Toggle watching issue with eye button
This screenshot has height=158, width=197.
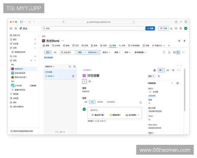pyautogui.click(x=161, y=70)
